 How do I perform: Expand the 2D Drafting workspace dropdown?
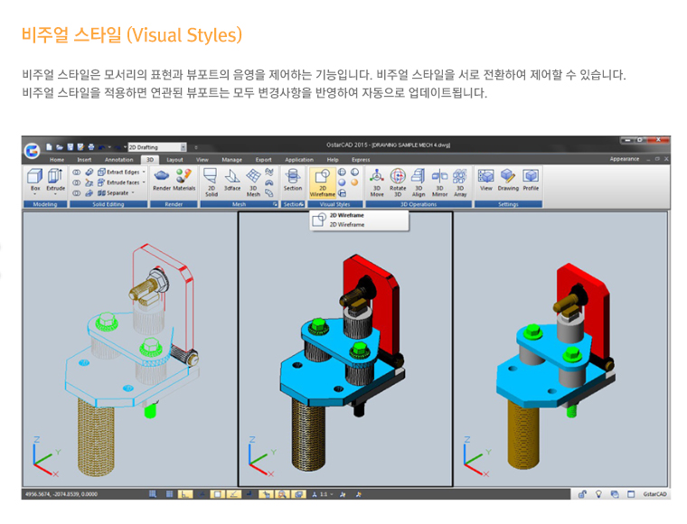(x=184, y=146)
